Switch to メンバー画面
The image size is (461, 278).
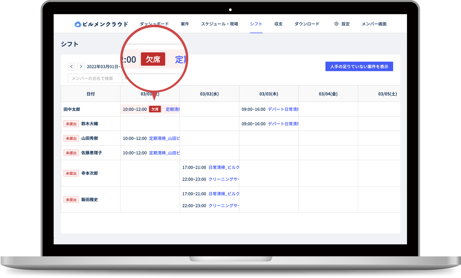tap(374, 24)
